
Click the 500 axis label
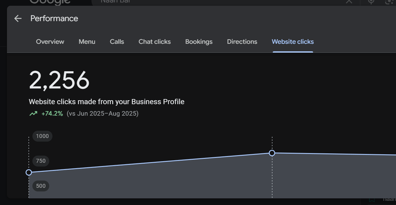click(x=41, y=186)
